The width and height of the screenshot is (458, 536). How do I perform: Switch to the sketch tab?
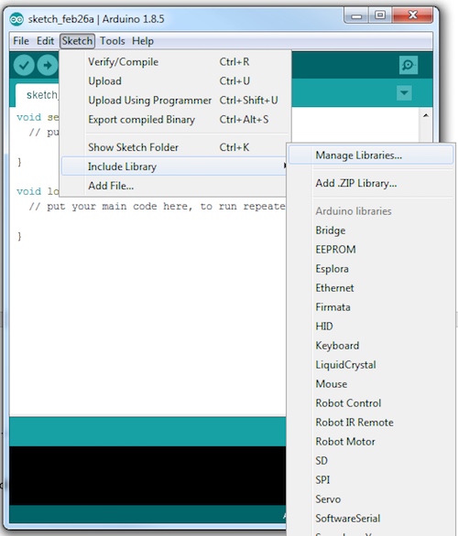pyautogui.click(x=38, y=95)
